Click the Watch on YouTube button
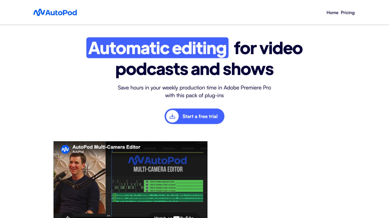The image size is (389, 218). (174, 216)
